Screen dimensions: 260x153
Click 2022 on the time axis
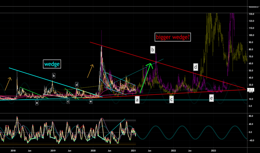pos(174,151)
